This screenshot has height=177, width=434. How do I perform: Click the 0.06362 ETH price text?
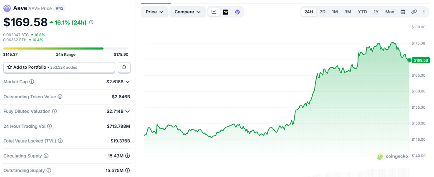pyautogui.click(x=15, y=40)
